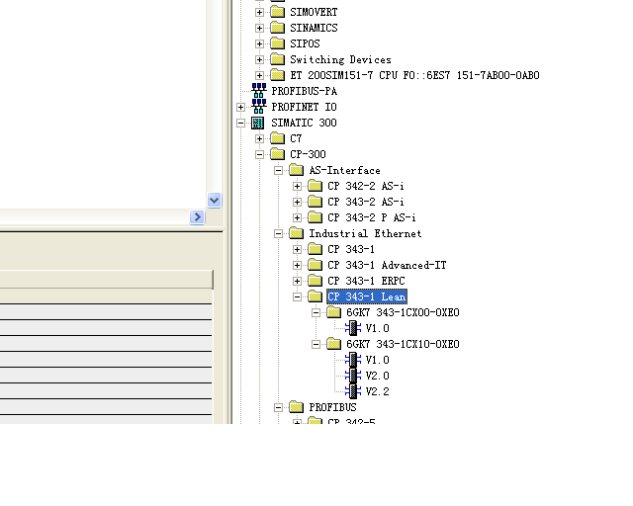Expand the CP 343-1 ERPC node
This screenshot has width=633, height=506.
[x=297, y=281]
